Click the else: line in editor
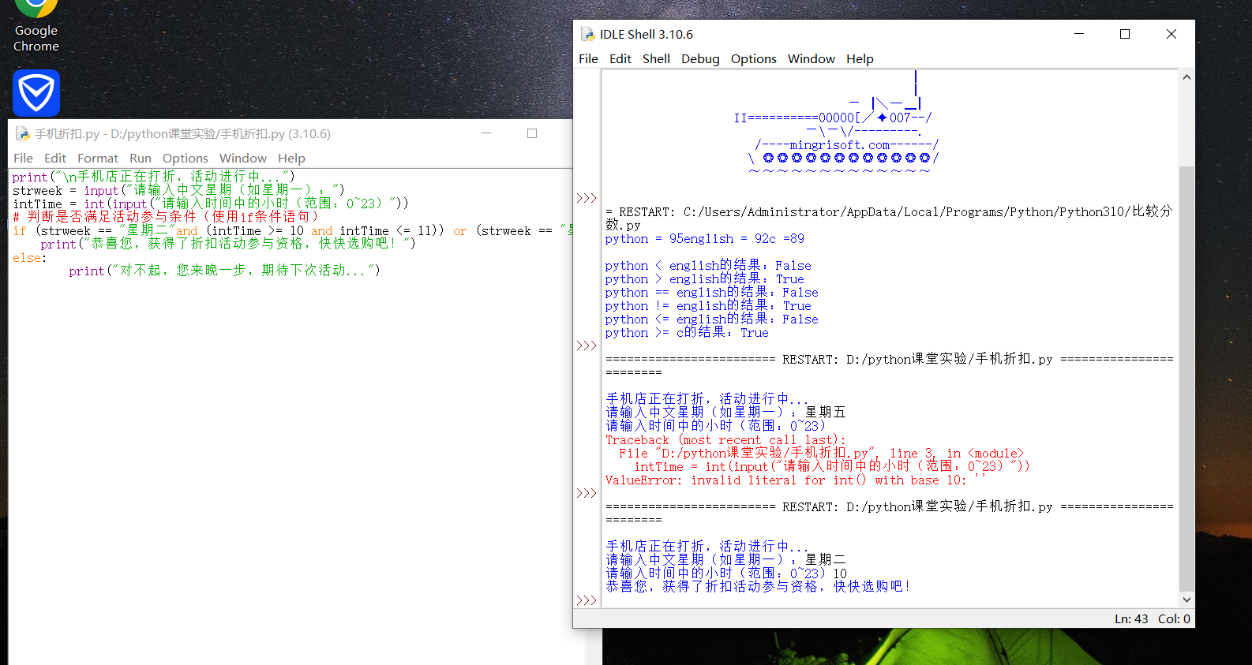The width and height of the screenshot is (1252, 665). pos(30,258)
